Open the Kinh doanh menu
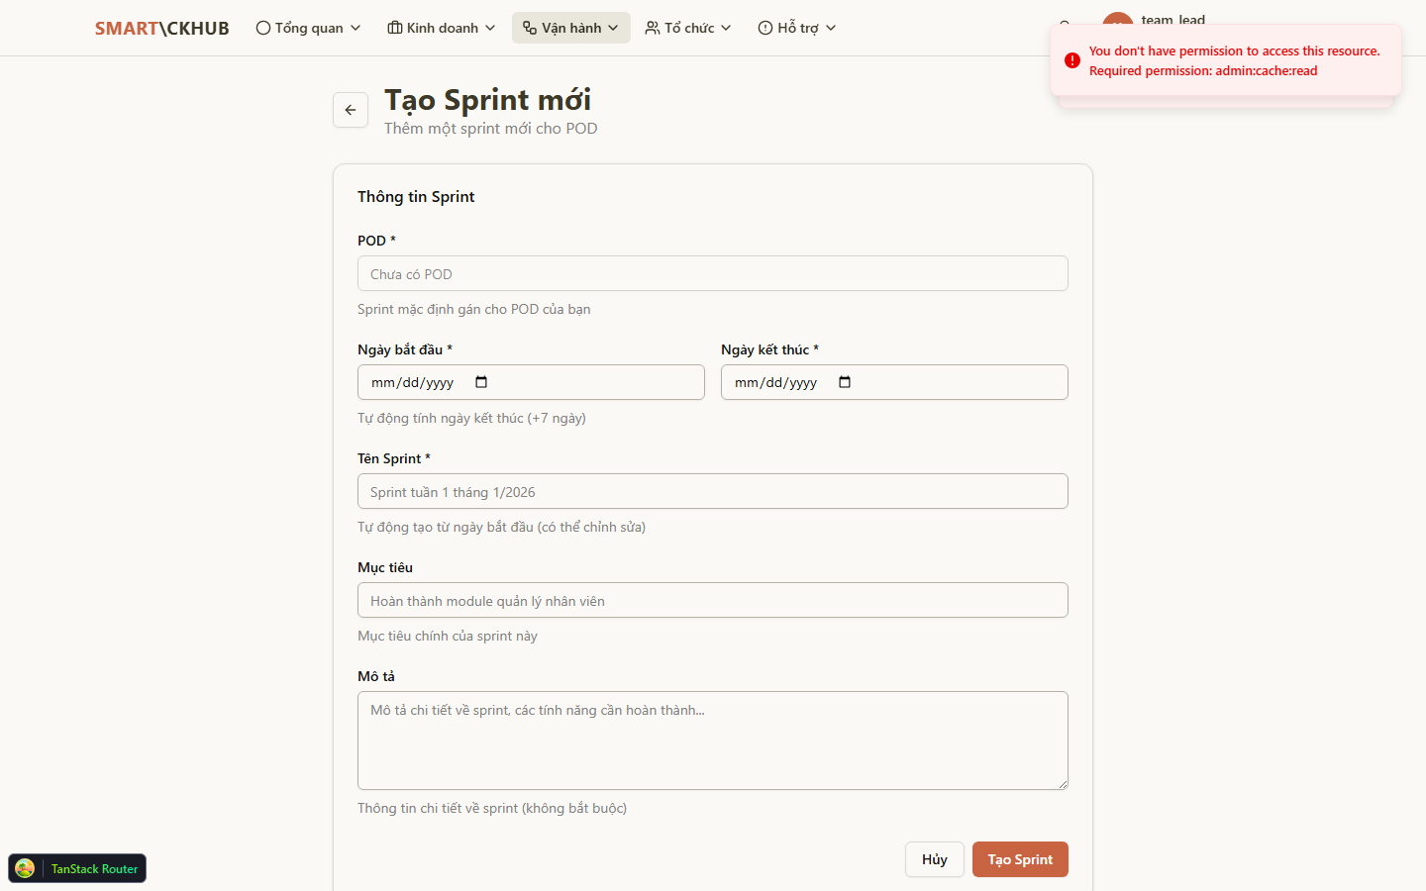The width and height of the screenshot is (1426, 891). (x=440, y=28)
